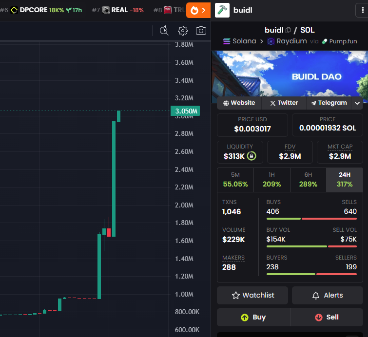Click the 0.00001932 SOL price box
368x337 pixels.
click(x=328, y=125)
